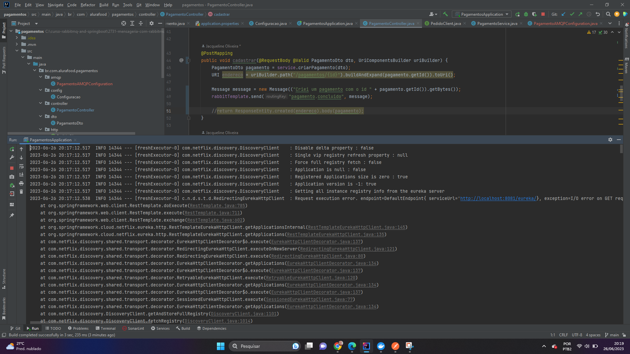Open the Terminal tool window
630x354 pixels.
(x=105, y=328)
